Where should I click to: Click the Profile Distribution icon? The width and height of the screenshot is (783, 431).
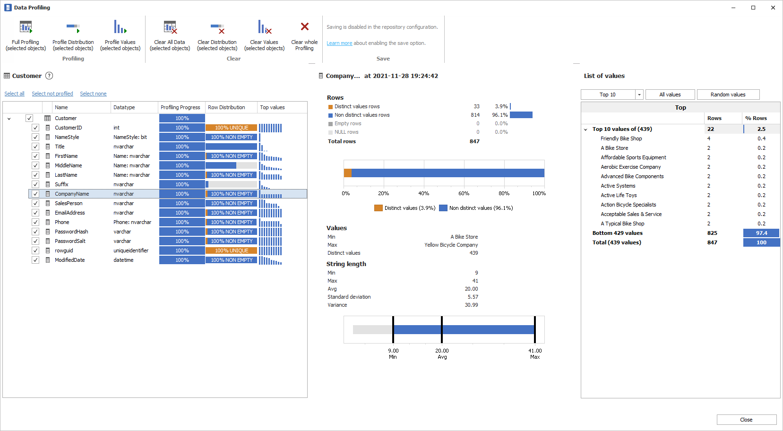click(x=73, y=27)
